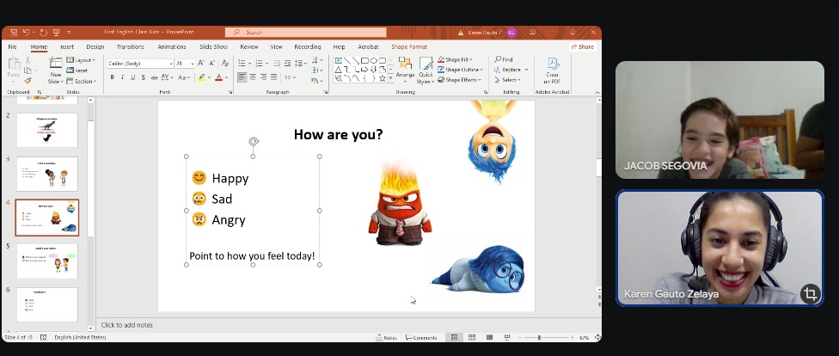Switch to the Transitions tab
Image resolution: width=839 pixels, height=356 pixels.
(x=130, y=47)
